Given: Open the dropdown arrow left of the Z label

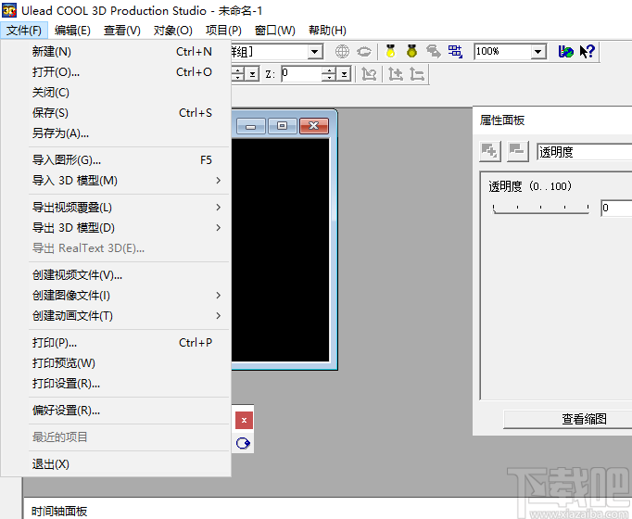Looking at the screenshot, I should (252, 74).
